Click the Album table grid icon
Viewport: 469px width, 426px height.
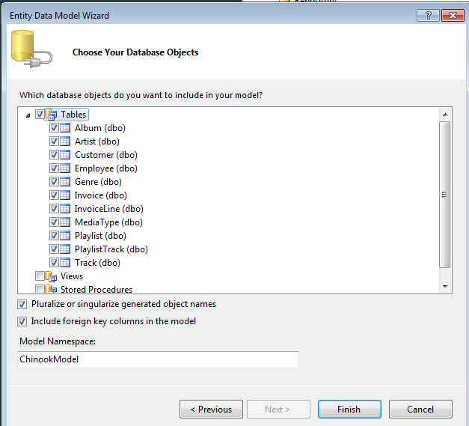pyautogui.click(x=65, y=128)
